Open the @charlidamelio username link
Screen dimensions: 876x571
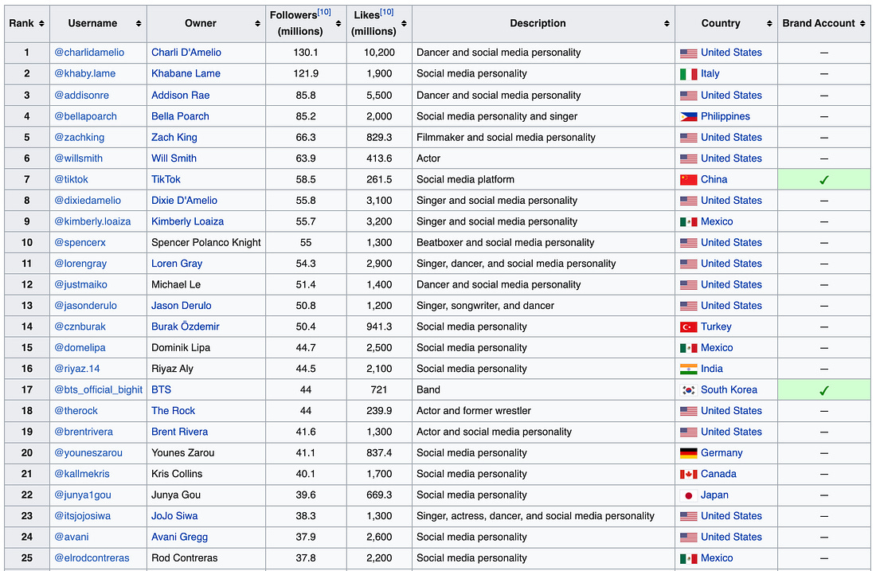[x=89, y=53]
